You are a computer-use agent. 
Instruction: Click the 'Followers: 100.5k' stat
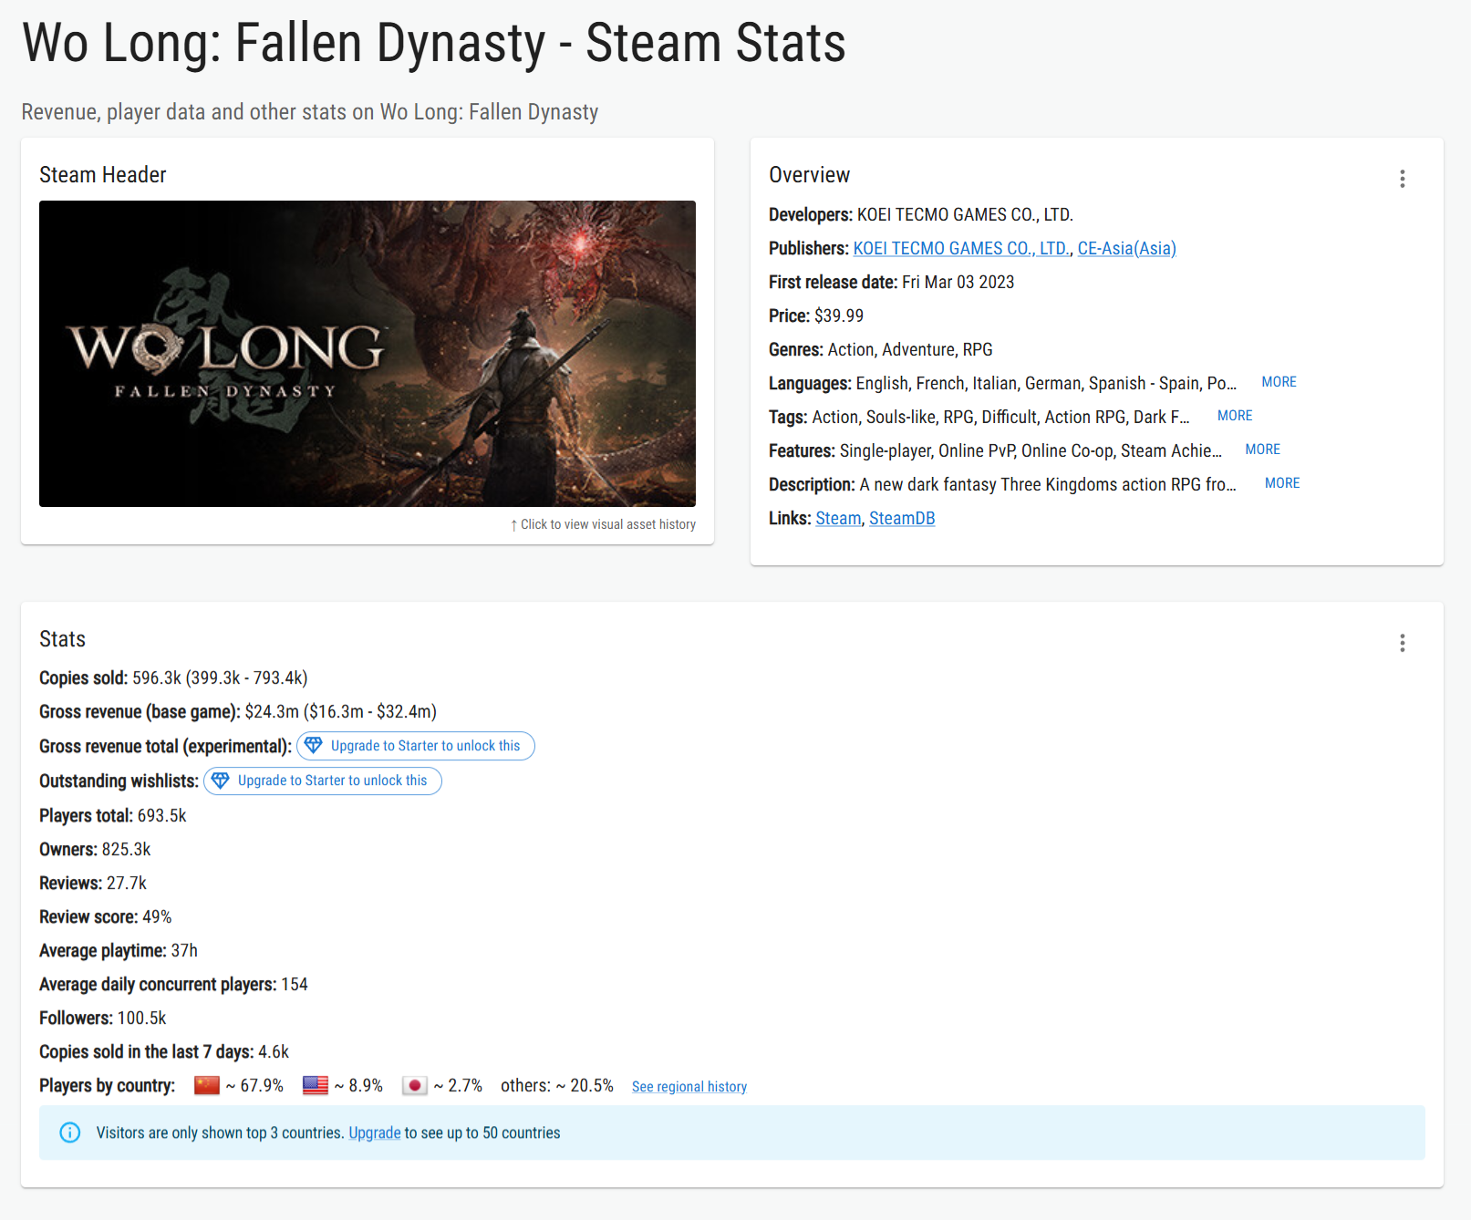103,1018
